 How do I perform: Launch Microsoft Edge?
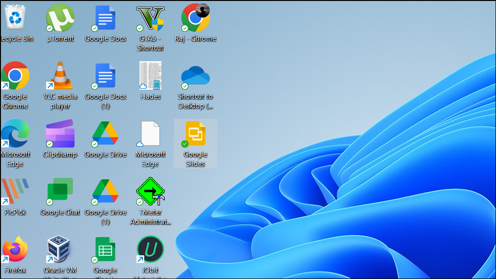coord(15,134)
